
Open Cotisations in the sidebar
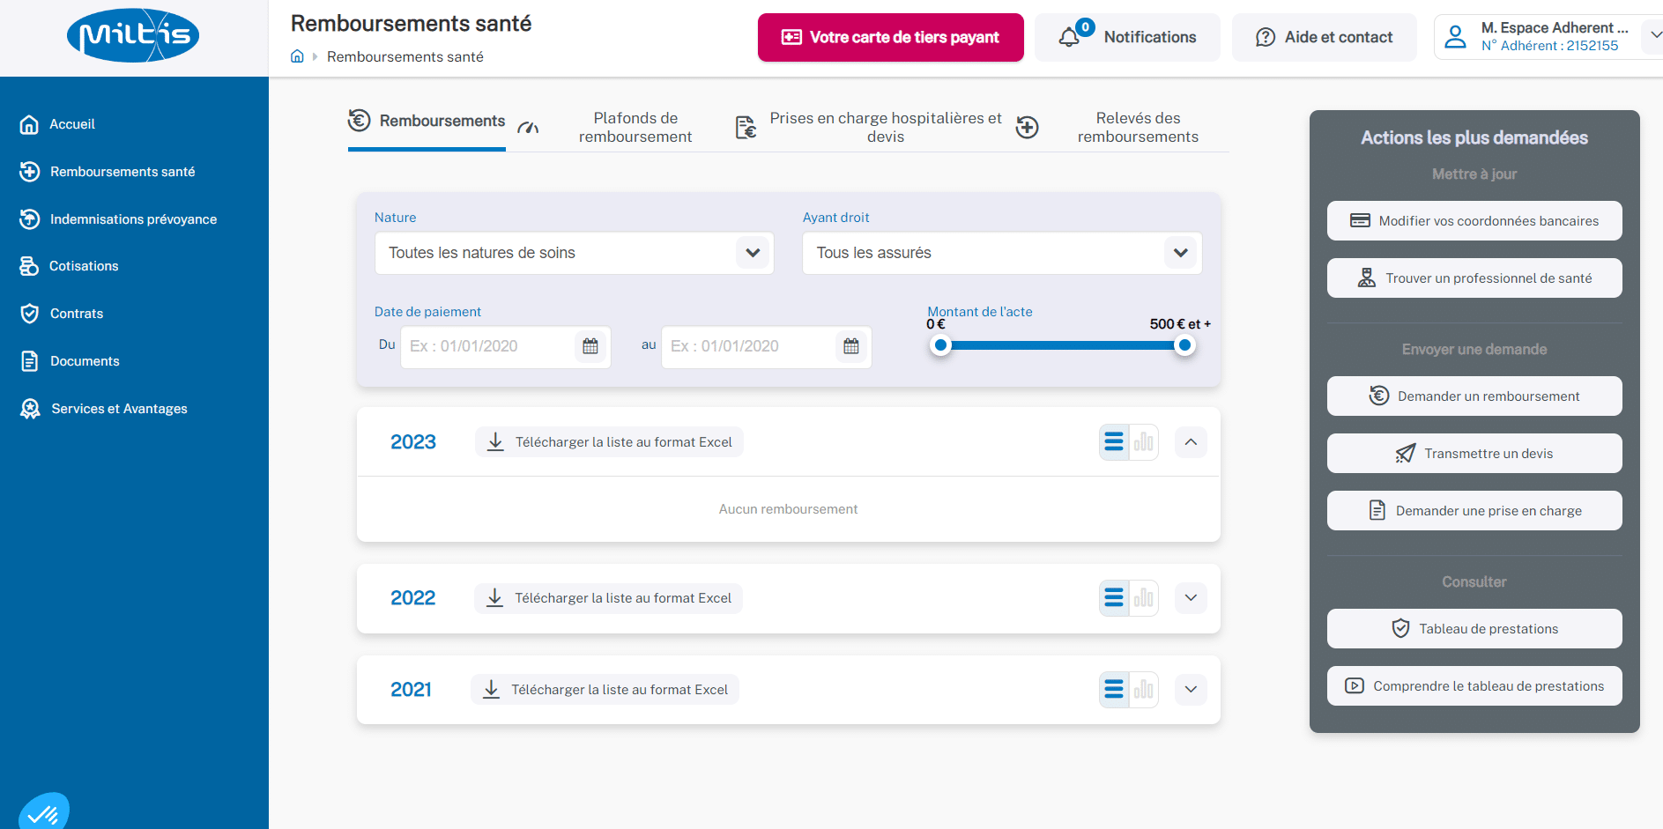click(x=84, y=266)
